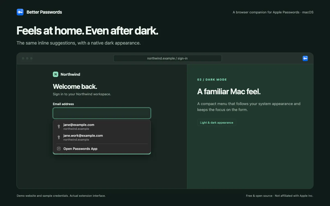The width and height of the screenshot is (330, 206).
Task: Click Sign in to your Northwind workspace text
Action: pyautogui.click(x=82, y=94)
